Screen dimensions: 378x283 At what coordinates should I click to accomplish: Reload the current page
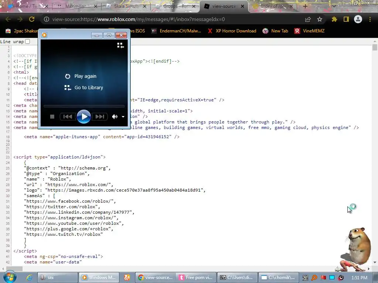[x=32, y=19]
